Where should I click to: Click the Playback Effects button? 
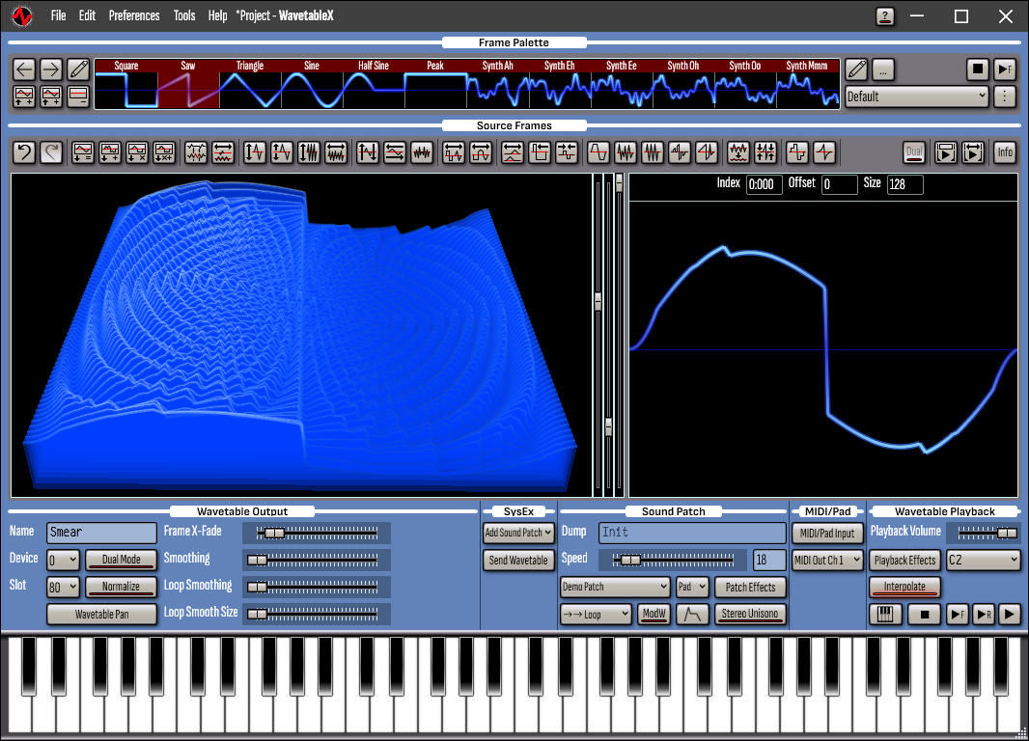point(904,560)
